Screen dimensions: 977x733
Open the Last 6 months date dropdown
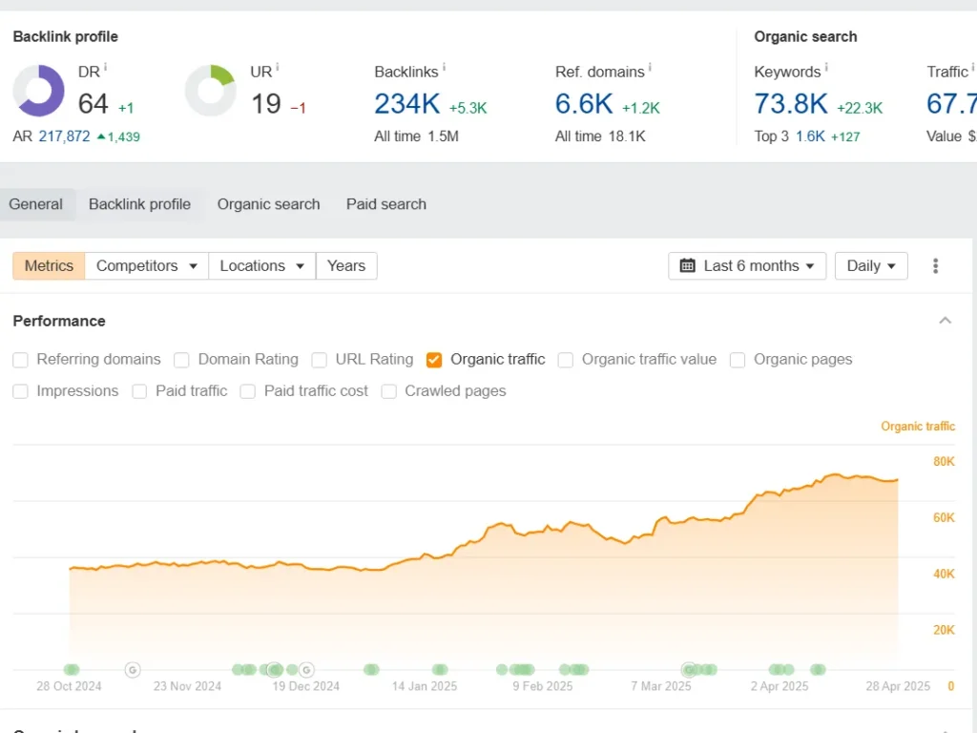click(747, 266)
